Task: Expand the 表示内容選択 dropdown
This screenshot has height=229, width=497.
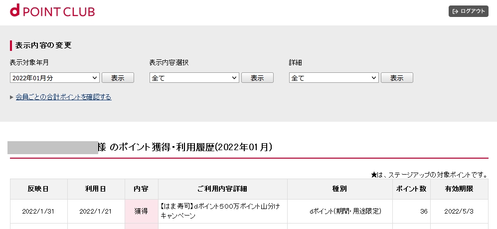Action: pyautogui.click(x=194, y=78)
